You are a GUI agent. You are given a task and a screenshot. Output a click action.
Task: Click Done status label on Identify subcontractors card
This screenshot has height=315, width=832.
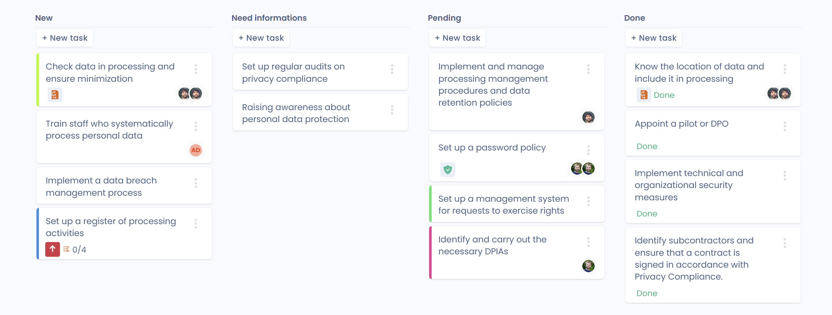pos(647,293)
